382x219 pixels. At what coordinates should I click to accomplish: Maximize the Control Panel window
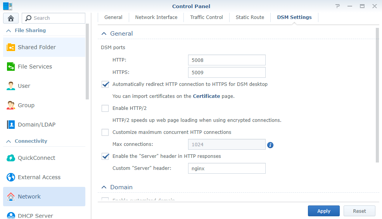click(x=362, y=6)
